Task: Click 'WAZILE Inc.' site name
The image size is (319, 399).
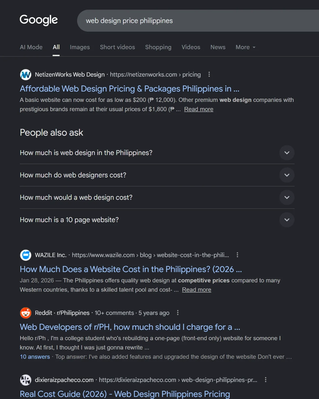Action: [51, 255]
